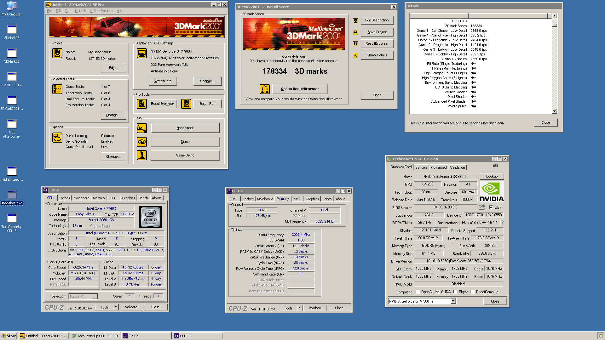Toggle the OpenCL checkbox in GPU-Z
The image size is (605, 340).
coord(418,292)
